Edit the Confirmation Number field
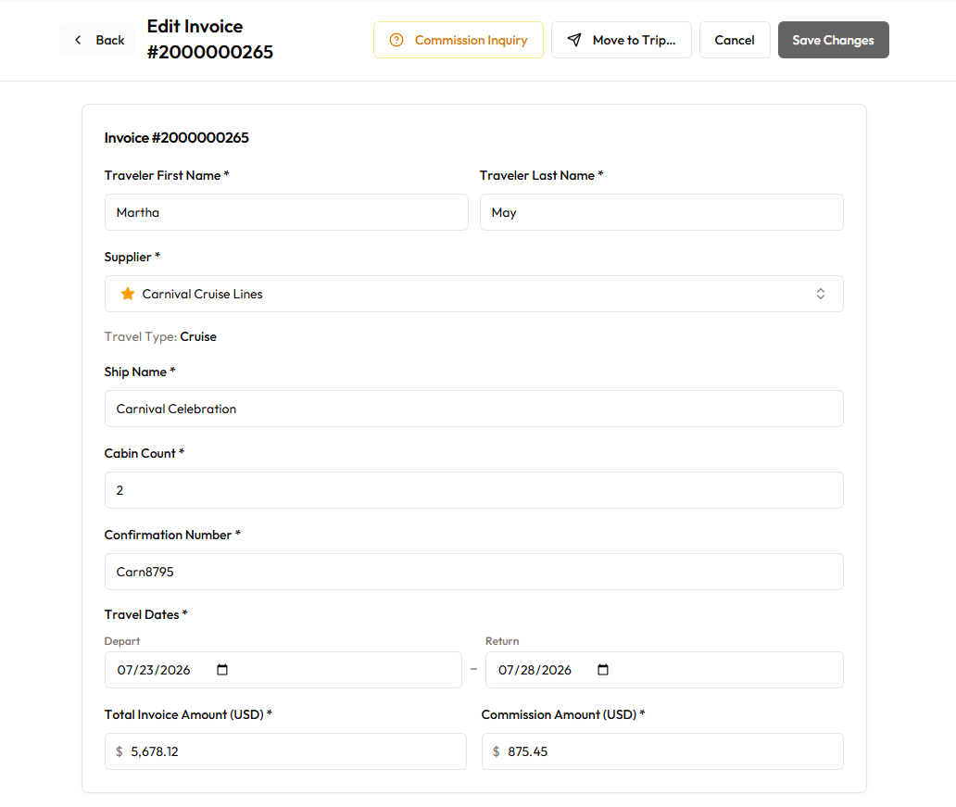 tap(473, 572)
